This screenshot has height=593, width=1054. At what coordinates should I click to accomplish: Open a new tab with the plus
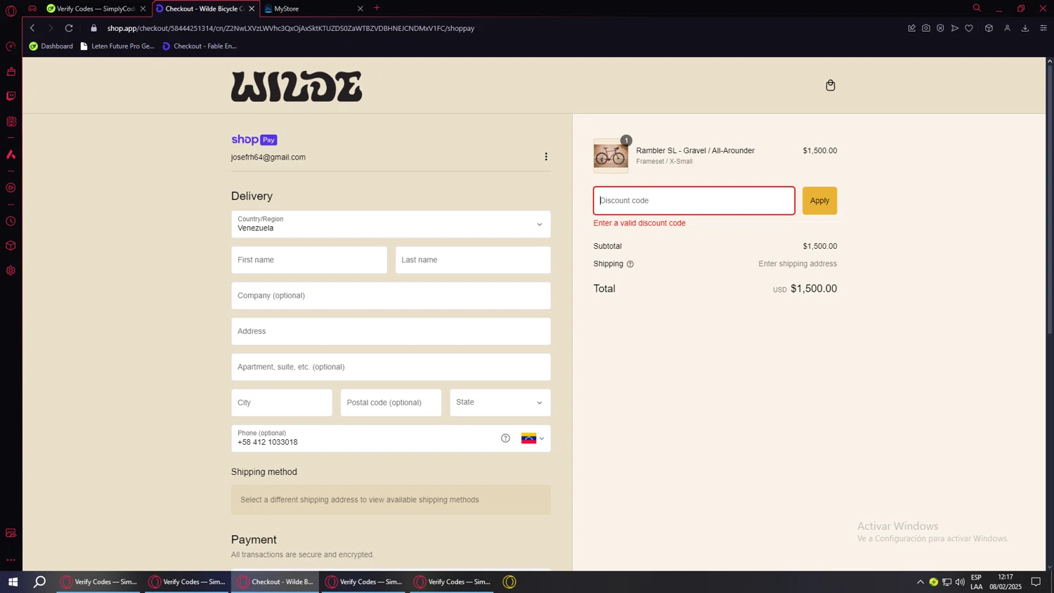point(377,8)
